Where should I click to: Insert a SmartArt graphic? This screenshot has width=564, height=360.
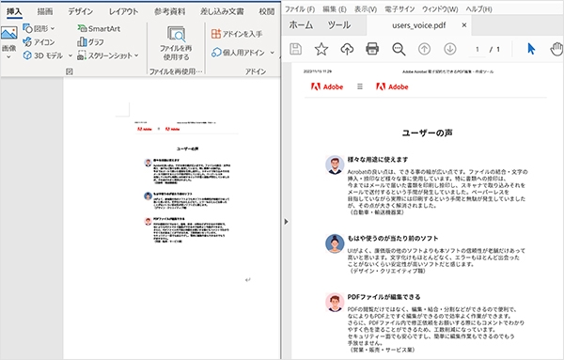coord(99,28)
